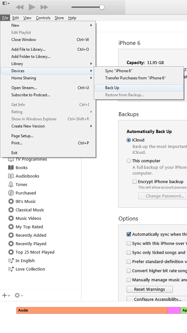Image resolution: width=187 pixels, height=333 pixels.
Task: Click the fast-forward next track button
Action: [x=44, y=7]
